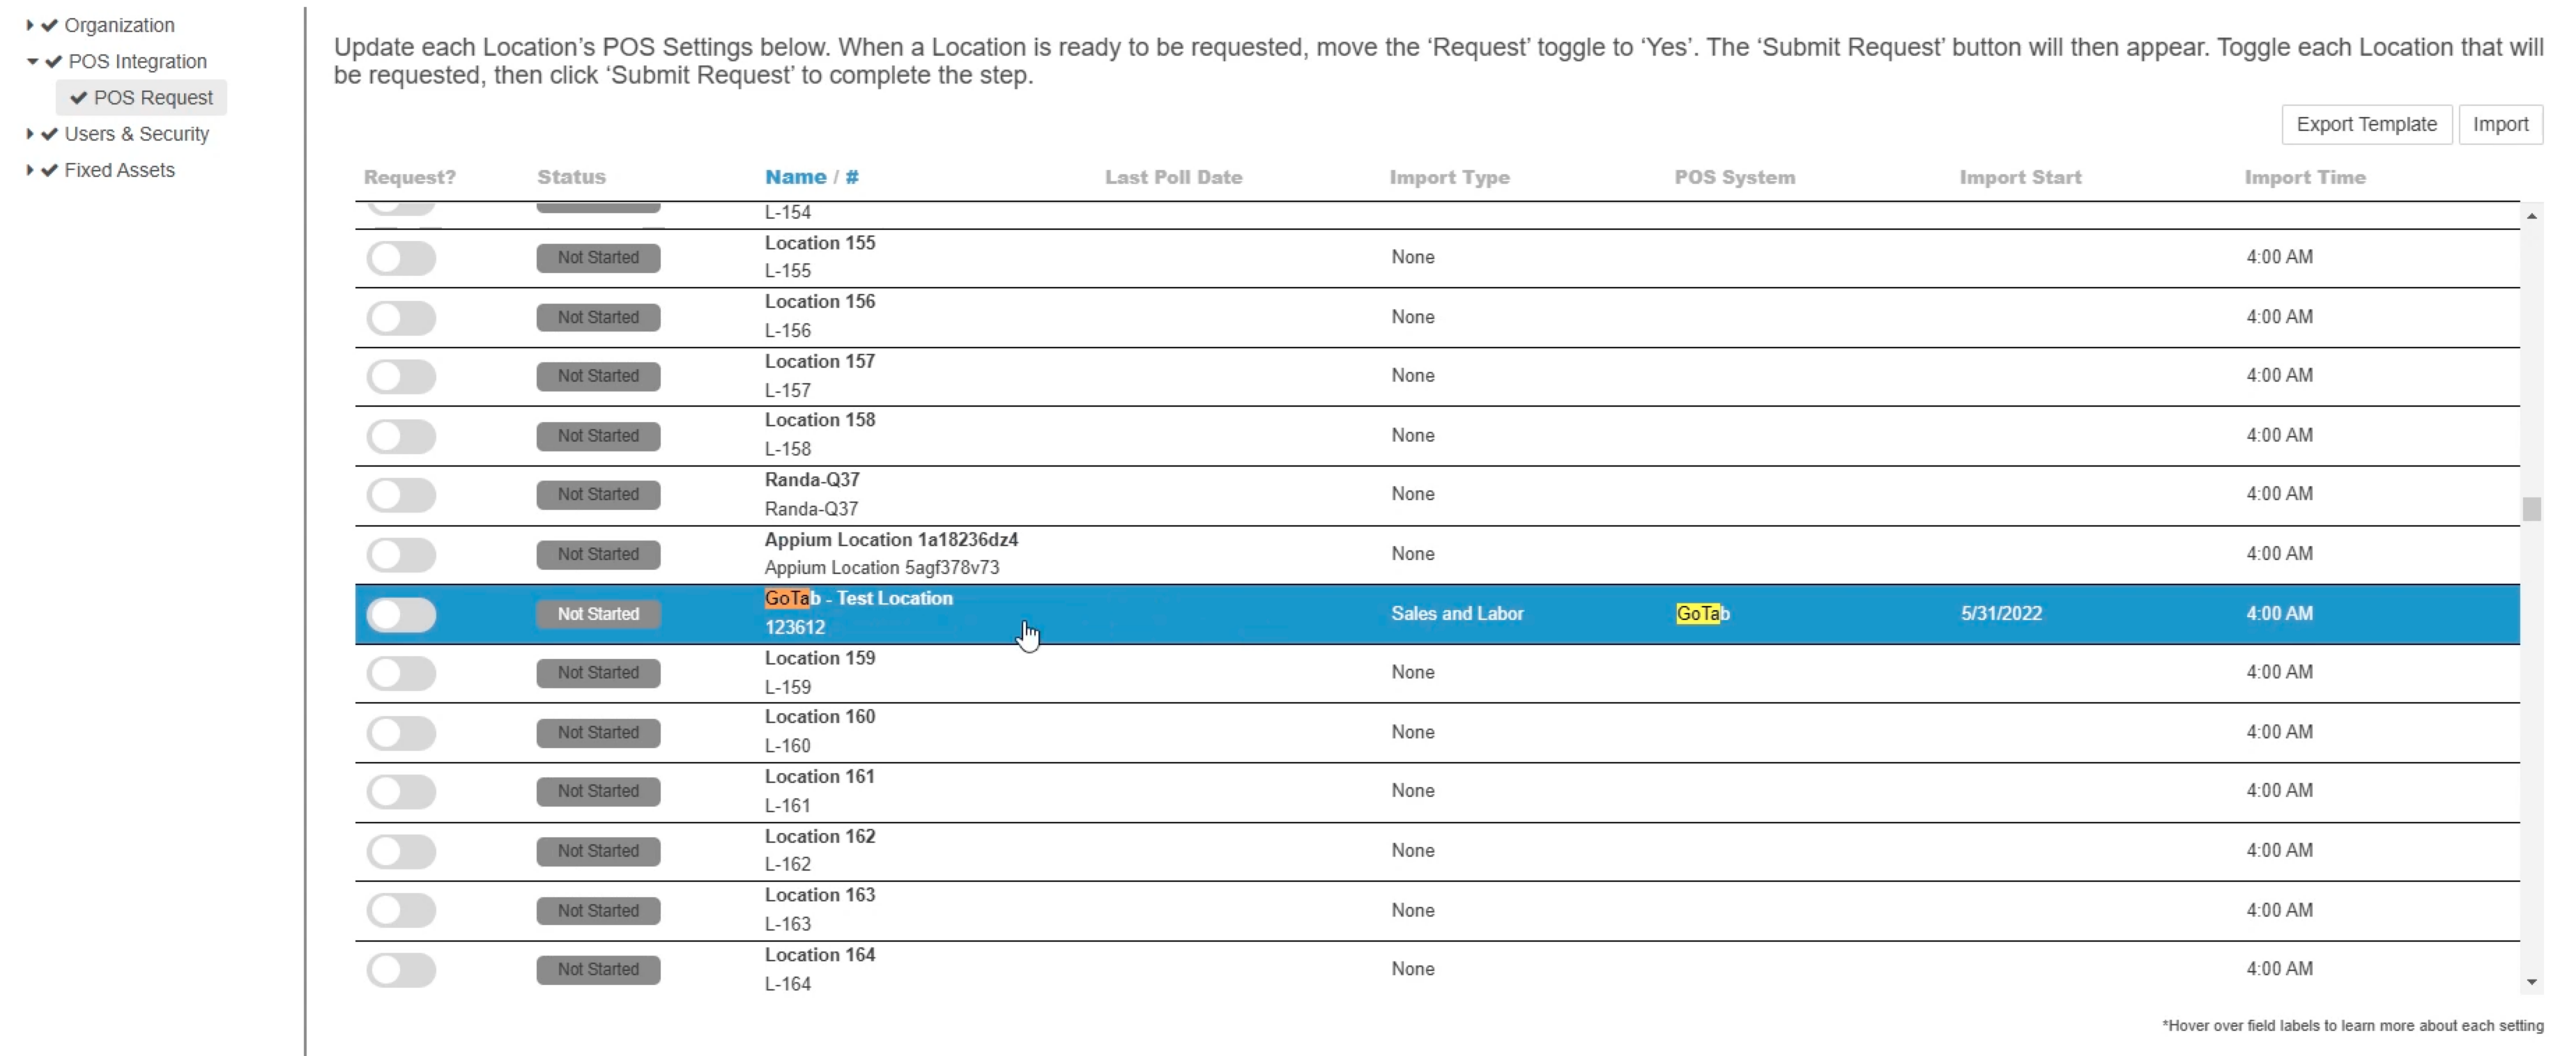Expand the Fixed Assets tree arrow
2576x1056 pixels.
29,170
